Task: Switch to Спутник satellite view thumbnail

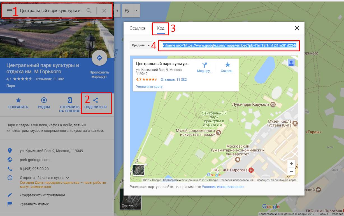Action: point(131,199)
